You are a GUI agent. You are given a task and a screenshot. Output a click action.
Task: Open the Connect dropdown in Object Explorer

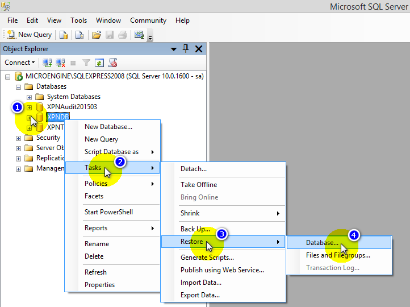[x=20, y=63]
